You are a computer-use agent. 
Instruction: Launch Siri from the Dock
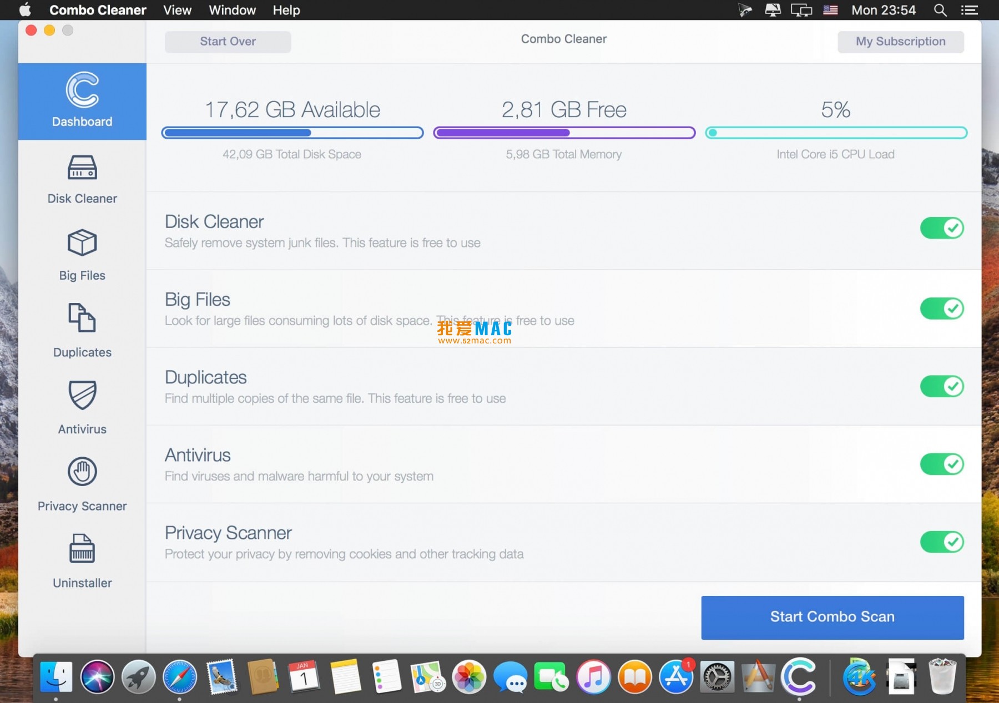click(x=97, y=677)
